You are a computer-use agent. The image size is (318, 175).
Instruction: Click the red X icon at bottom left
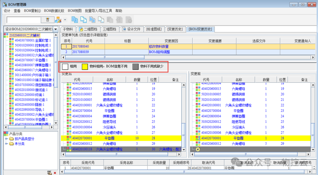tap(55, 173)
